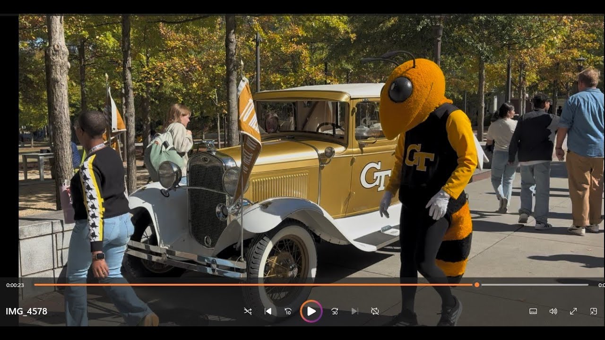This screenshot has height=340, width=605.
Task: Open the volume control
Action: [x=553, y=311]
